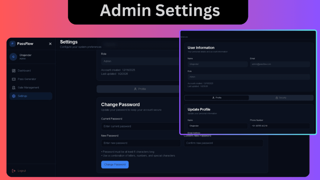320x180 pixels.
Task: Focus the Current Password field
Action: [140, 126]
